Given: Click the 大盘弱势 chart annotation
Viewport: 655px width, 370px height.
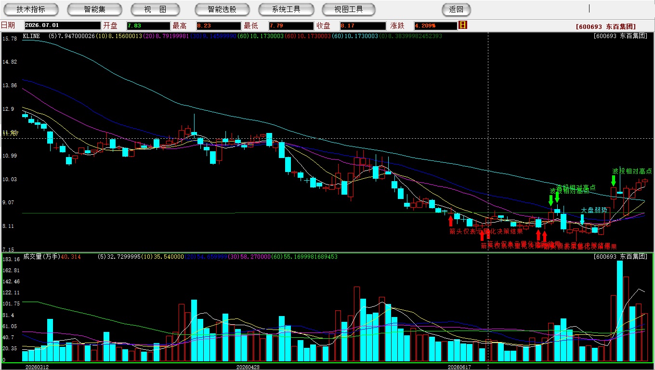Looking at the screenshot, I should (594, 210).
